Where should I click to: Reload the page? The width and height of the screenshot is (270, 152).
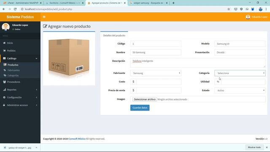pyautogui.click(x=15, y=9)
